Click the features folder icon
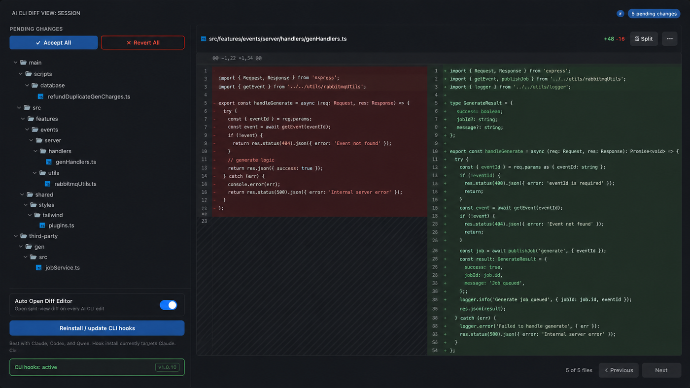This screenshot has height=388, width=690. coord(30,119)
